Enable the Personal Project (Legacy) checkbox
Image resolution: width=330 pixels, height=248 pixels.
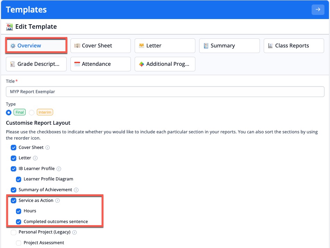tap(14, 232)
